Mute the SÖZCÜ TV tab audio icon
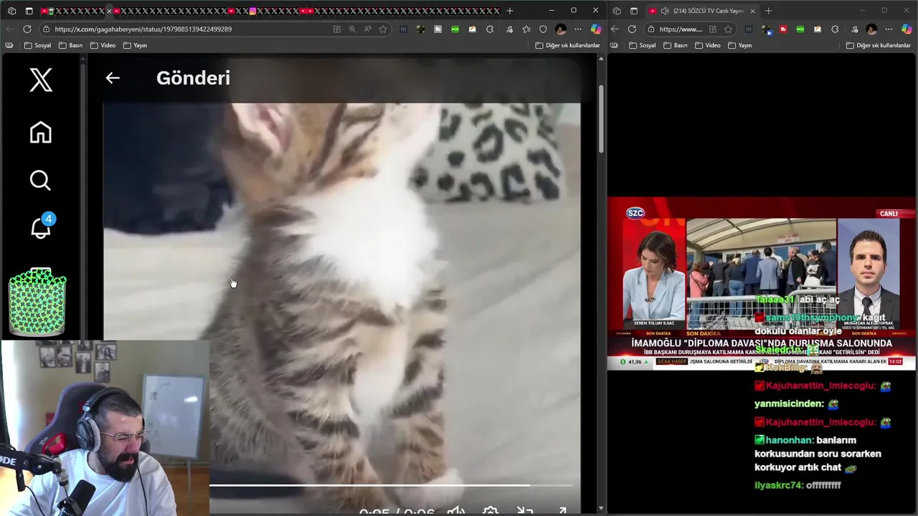Image resolution: width=918 pixels, height=516 pixels. 665,11
